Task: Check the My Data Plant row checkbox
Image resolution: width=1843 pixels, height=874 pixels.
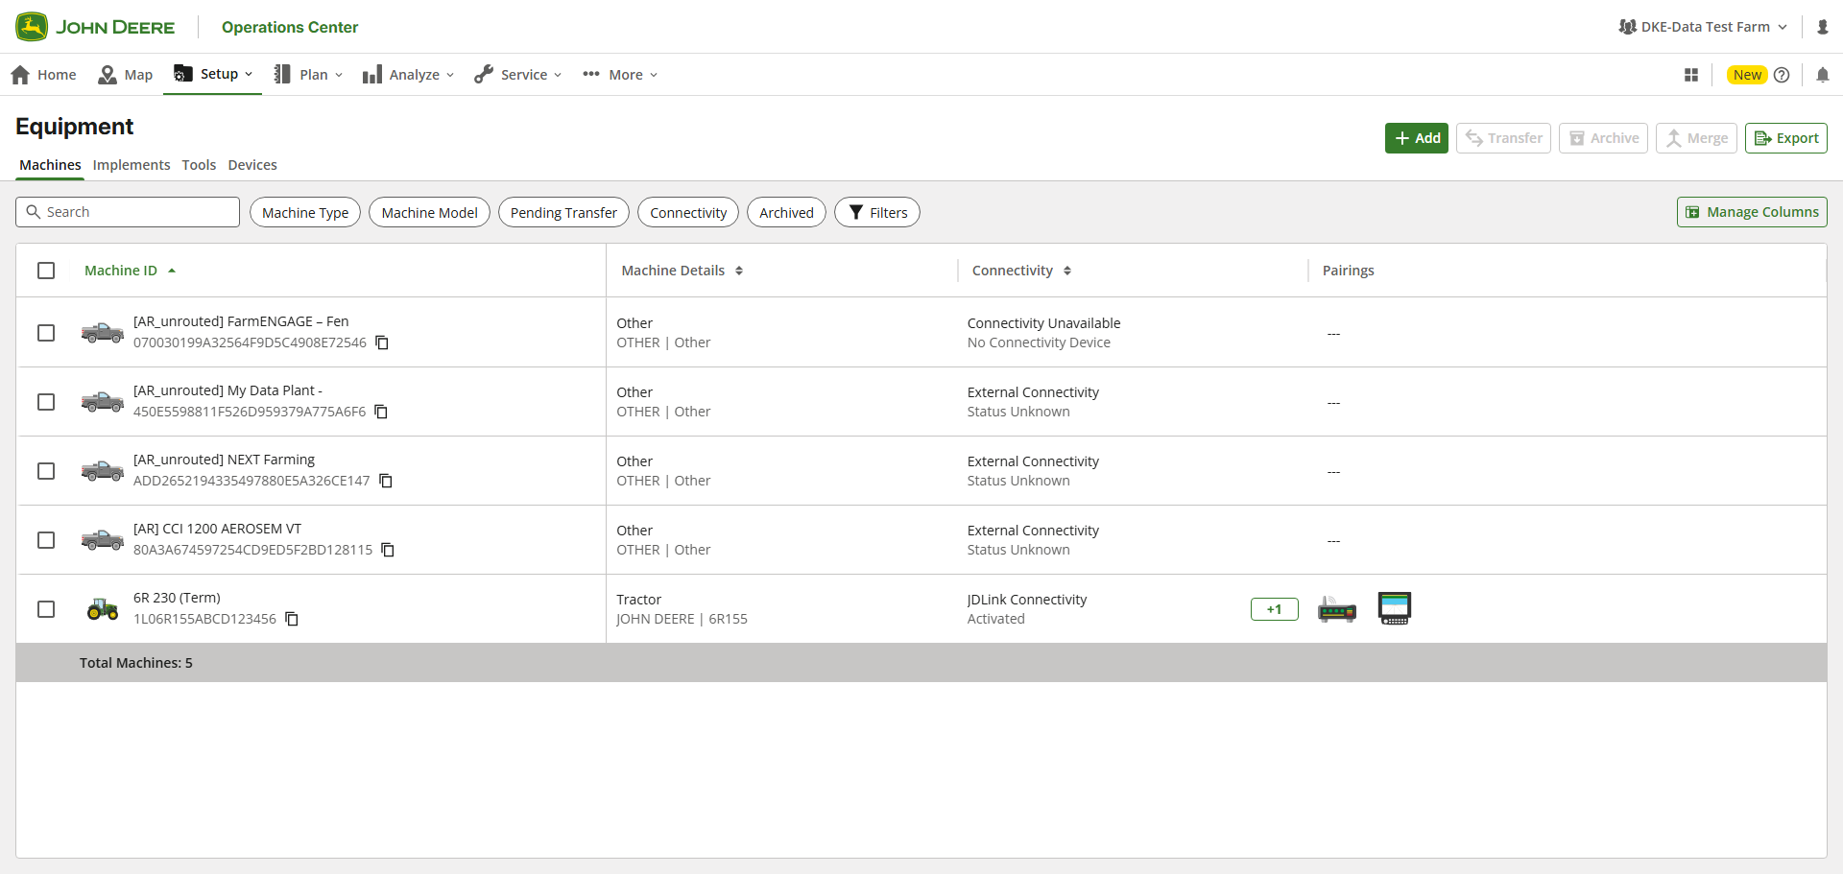Action: [x=46, y=402]
